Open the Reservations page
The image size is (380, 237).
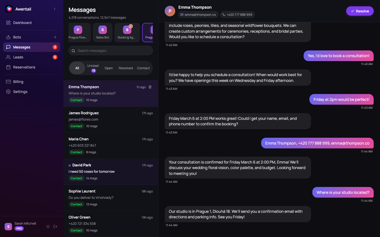pos(24,67)
